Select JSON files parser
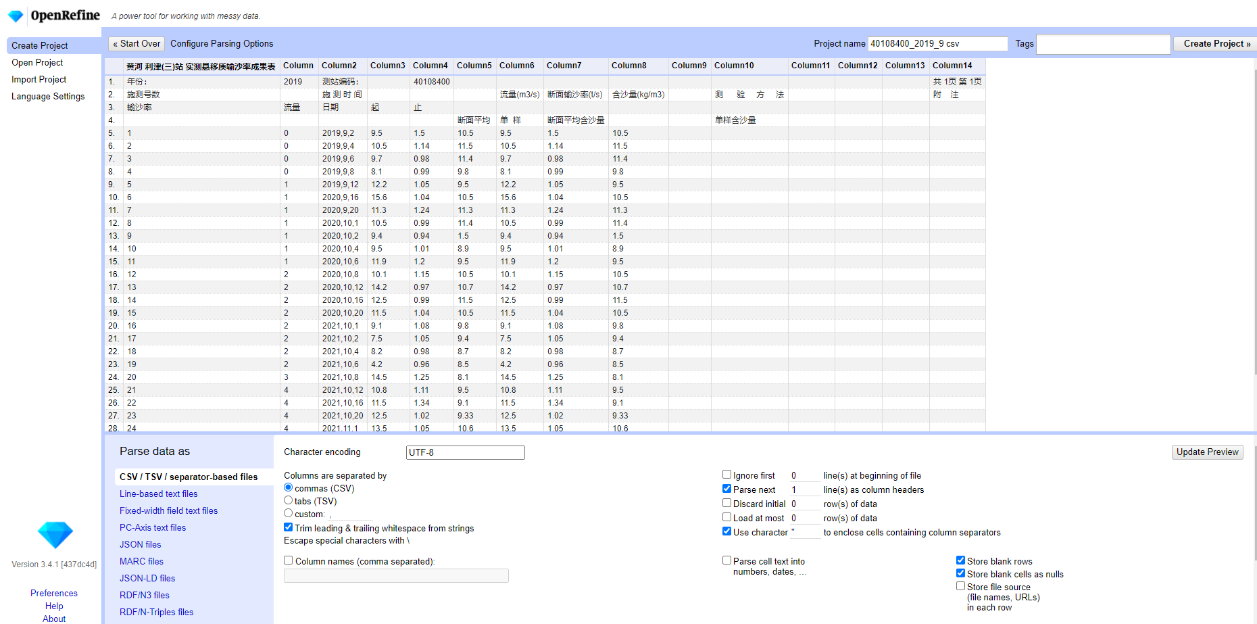Screen dimensions: 1257x624 (141, 544)
